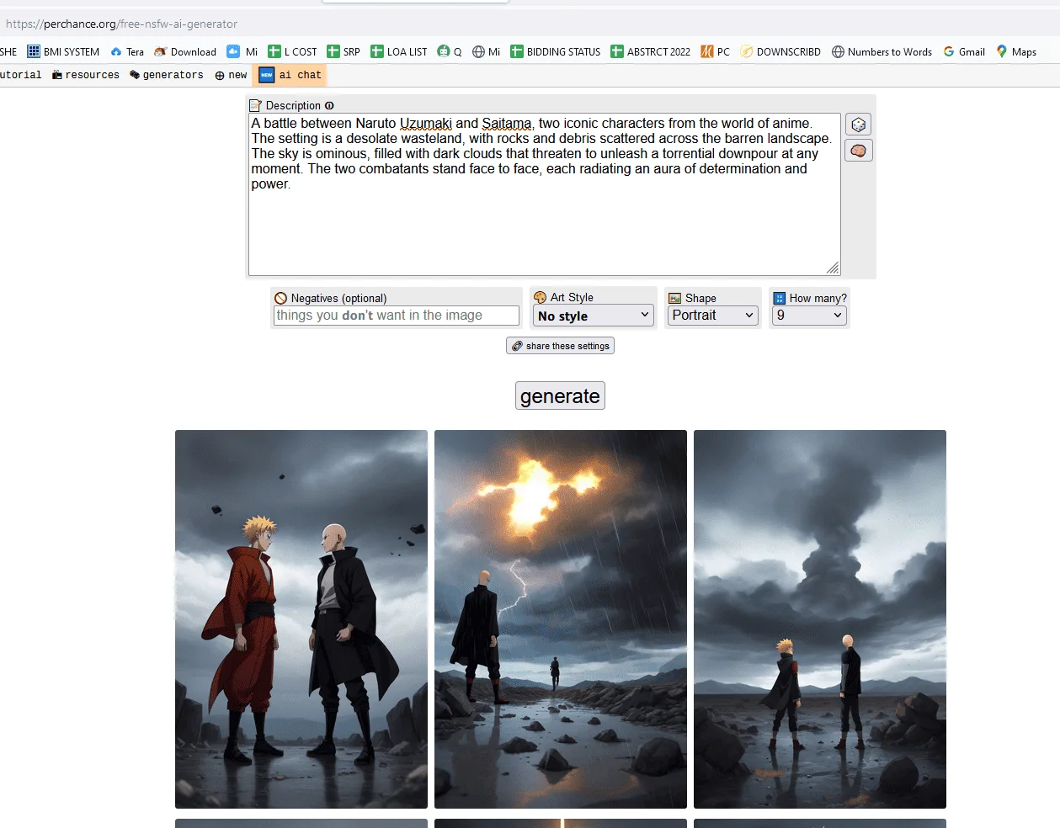Open the Art Style dropdown
The width and height of the screenshot is (1060, 828).
point(594,316)
